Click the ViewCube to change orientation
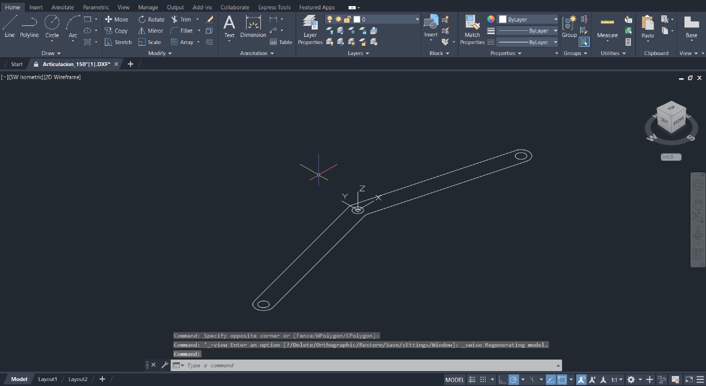The image size is (706, 386). (x=671, y=117)
